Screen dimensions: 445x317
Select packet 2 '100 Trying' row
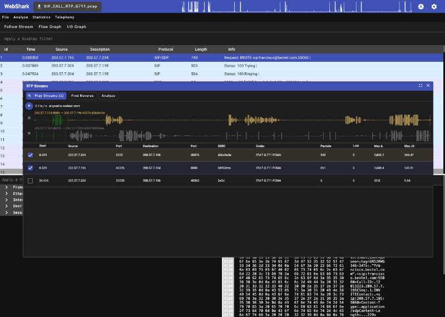[221, 66]
